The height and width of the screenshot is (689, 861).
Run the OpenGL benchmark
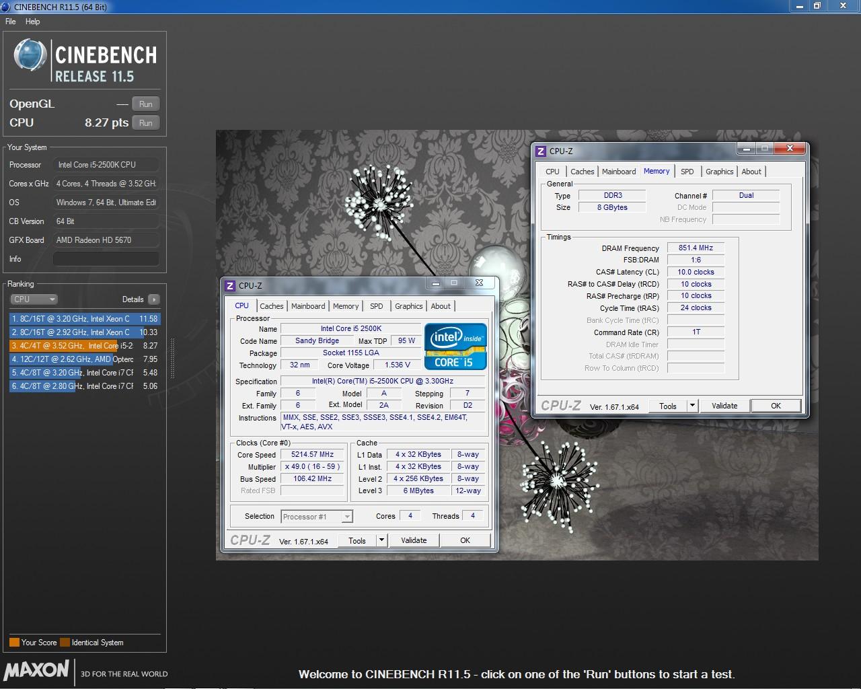pos(146,104)
